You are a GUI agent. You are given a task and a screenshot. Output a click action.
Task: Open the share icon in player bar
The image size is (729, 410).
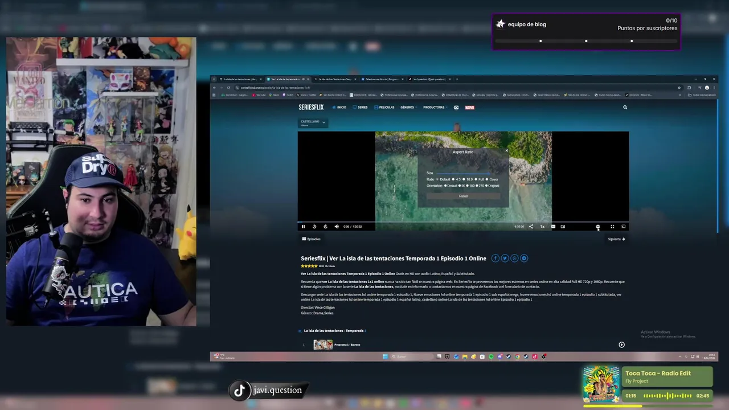(x=531, y=227)
